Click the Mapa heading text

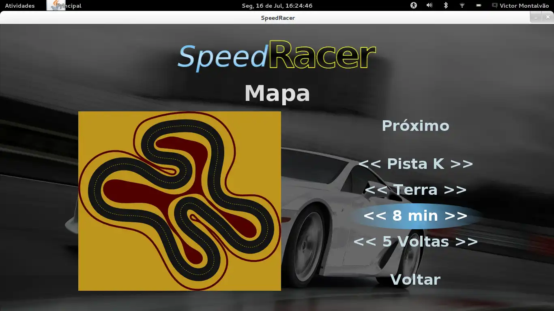pos(277,94)
